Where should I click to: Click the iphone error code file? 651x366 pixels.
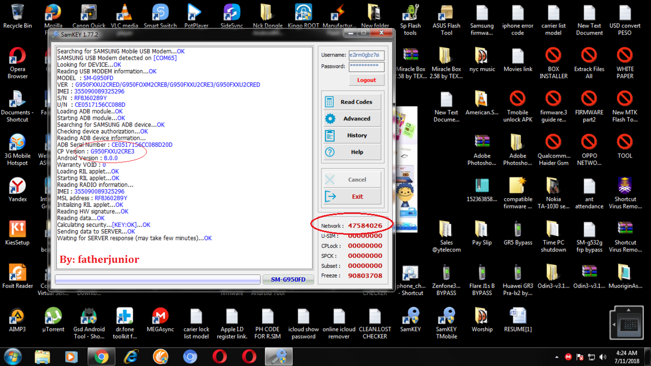pyautogui.click(x=518, y=20)
